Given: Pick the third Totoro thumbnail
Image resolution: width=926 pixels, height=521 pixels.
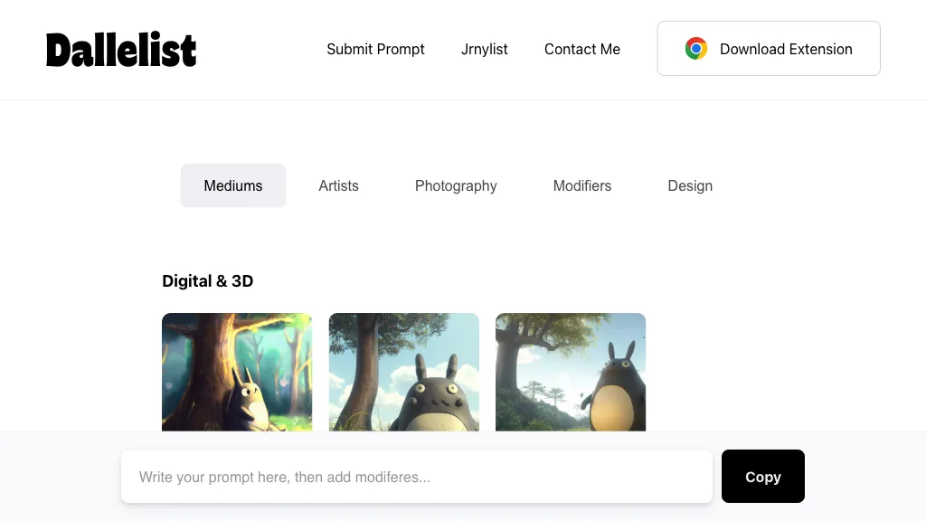Looking at the screenshot, I should [x=571, y=371].
